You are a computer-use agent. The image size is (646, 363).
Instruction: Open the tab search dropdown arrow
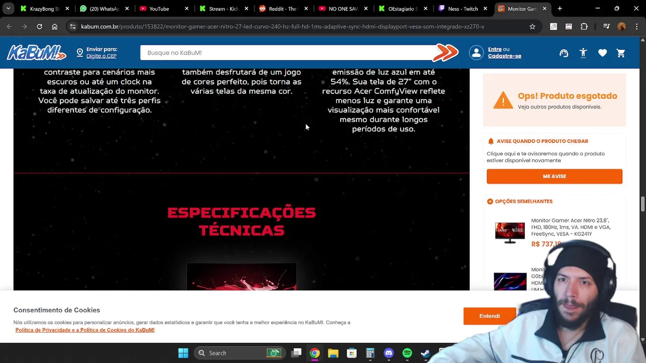click(x=8, y=9)
